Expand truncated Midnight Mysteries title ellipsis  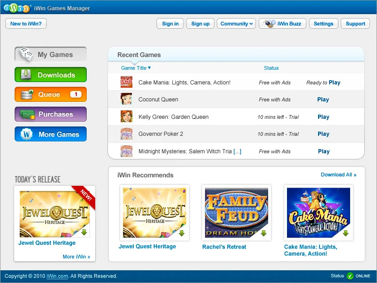click(238, 151)
